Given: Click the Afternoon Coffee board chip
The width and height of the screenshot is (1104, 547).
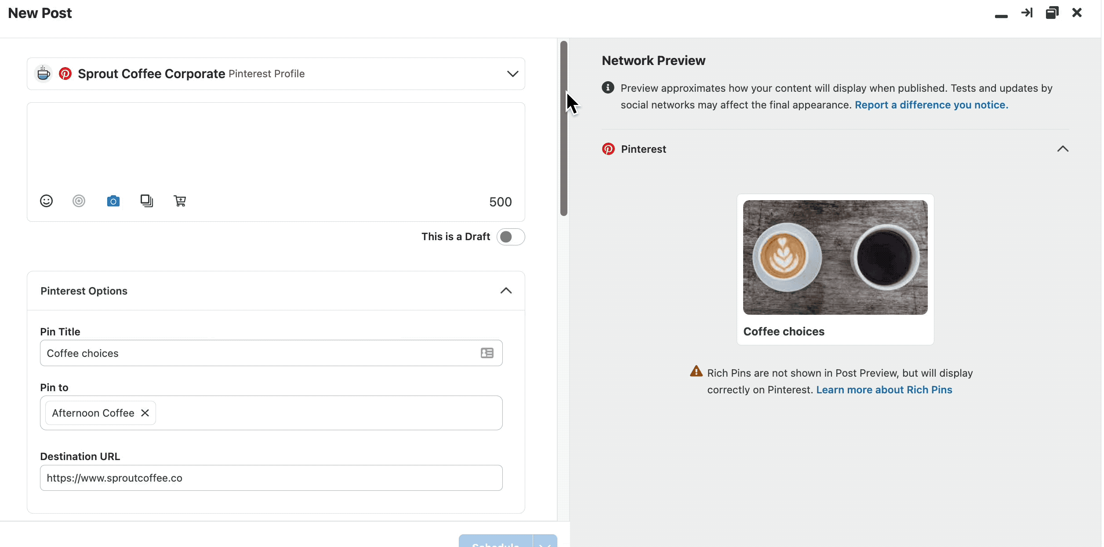Looking at the screenshot, I should [x=100, y=413].
